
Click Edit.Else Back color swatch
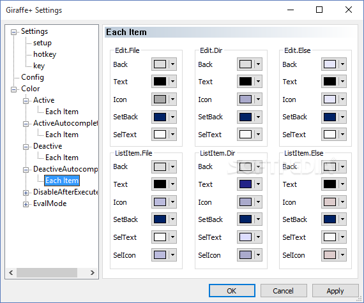click(x=330, y=64)
